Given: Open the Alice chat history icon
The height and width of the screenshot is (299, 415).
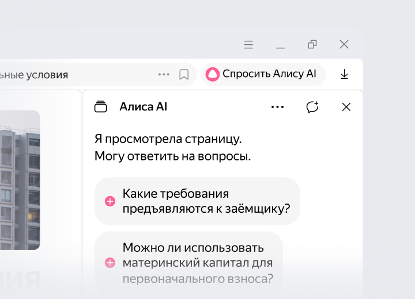Looking at the screenshot, I should tap(101, 106).
